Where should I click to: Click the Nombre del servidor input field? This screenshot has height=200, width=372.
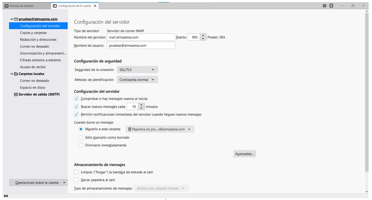point(141,37)
